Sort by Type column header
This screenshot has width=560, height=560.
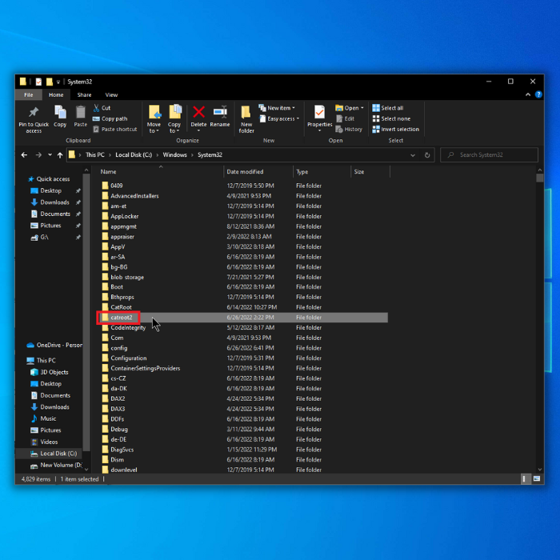click(322, 172)
